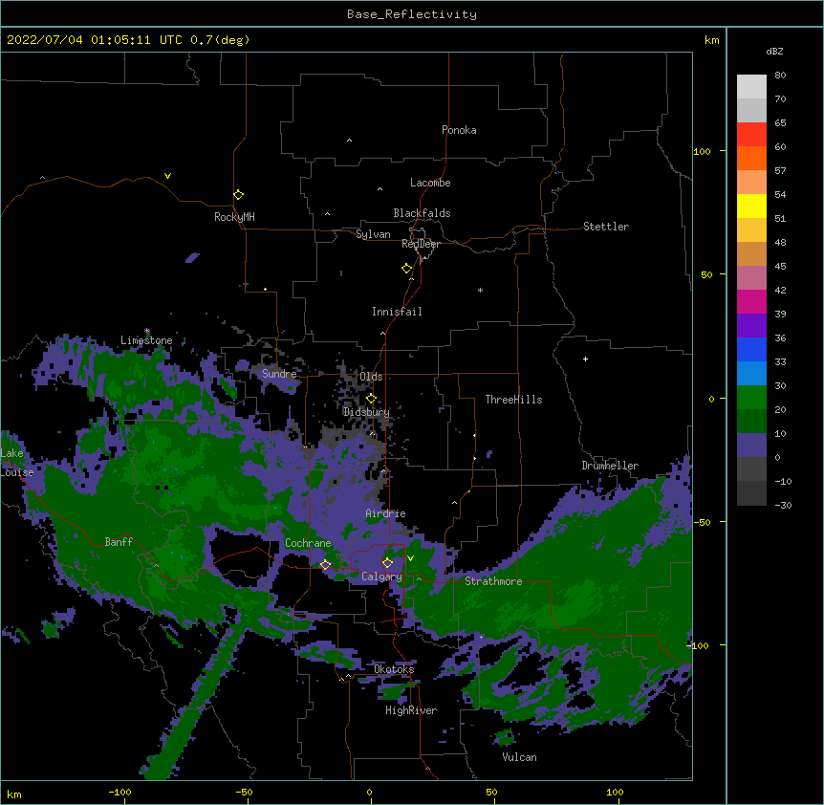Select the Olds town label
Image resolution: width=824 pixels, height=805 pixels.
click(371, 377)
